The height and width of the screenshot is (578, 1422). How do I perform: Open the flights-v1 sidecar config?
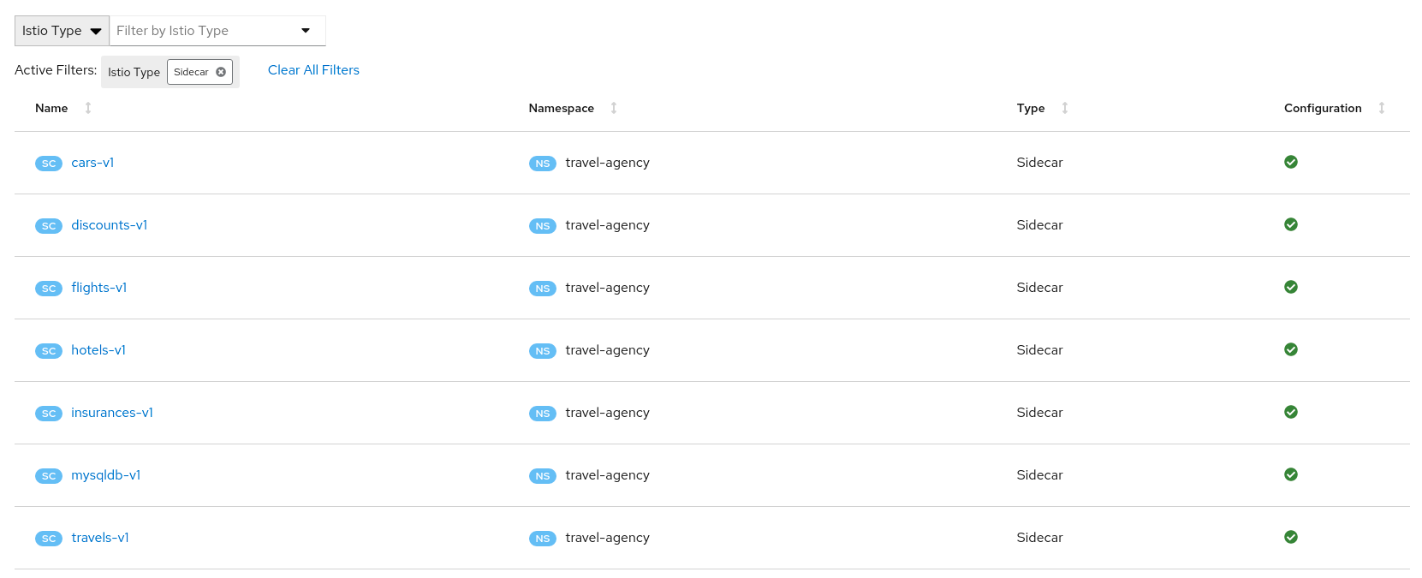click(99, 288)
